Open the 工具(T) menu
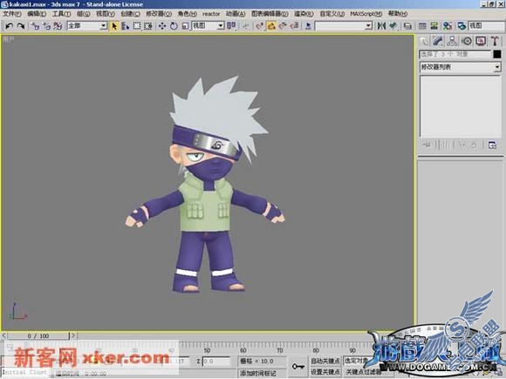 [61, 14]
